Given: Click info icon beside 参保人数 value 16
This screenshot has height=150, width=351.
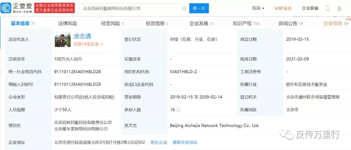Looking at the screenshot, I should pyautogui.click(x=178, y=110).
